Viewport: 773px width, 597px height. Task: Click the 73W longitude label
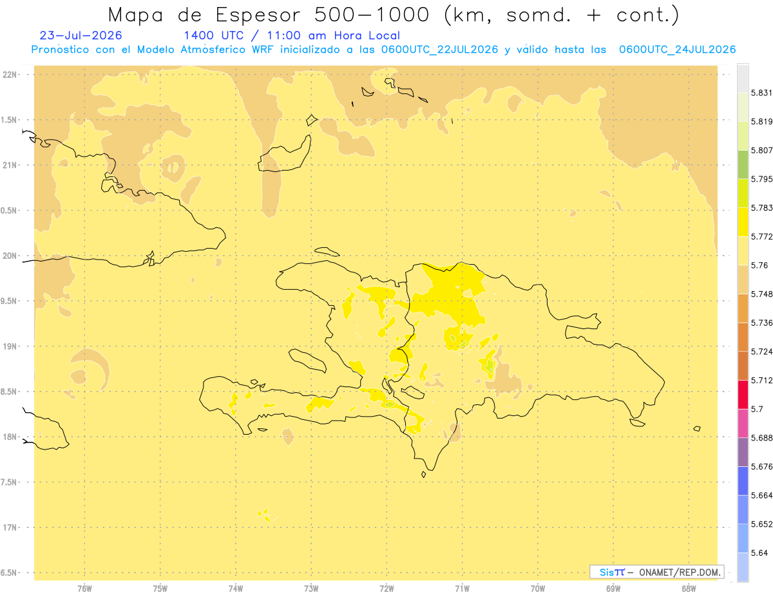click(311, 589)
